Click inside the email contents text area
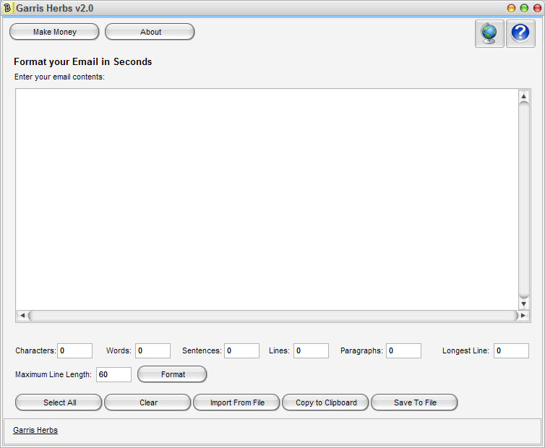This screenshot has width=545, height=448. pyautogui.click(x=266, y=199)
